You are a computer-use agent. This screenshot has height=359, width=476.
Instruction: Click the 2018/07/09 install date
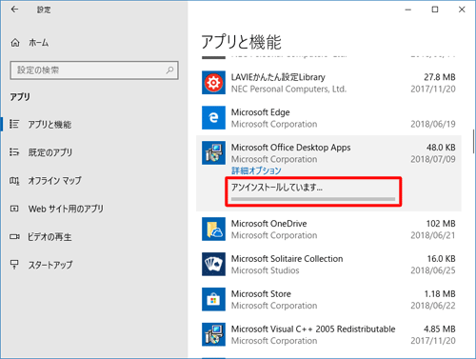click(433, 159)
